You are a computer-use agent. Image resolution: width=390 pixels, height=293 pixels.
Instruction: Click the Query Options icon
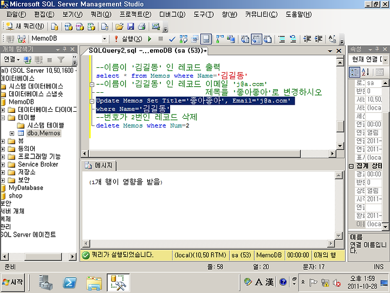pos(195,39)
